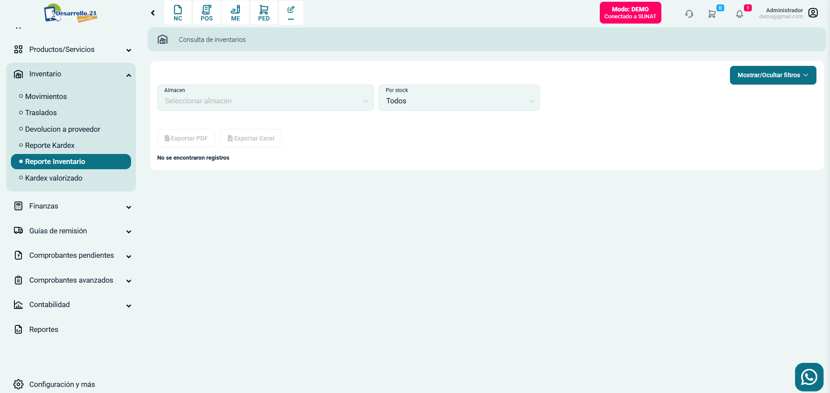This screenshot has height=393, width=830.
Task: Select Reporte Kardex in the sidebar
Action: click(x=50, y=145)
